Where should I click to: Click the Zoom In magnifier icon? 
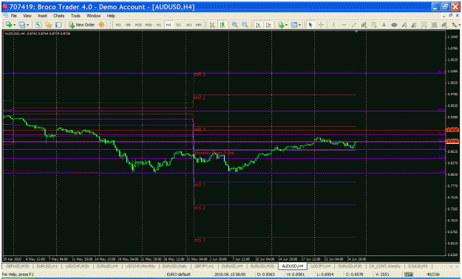(x=235, y=25)
